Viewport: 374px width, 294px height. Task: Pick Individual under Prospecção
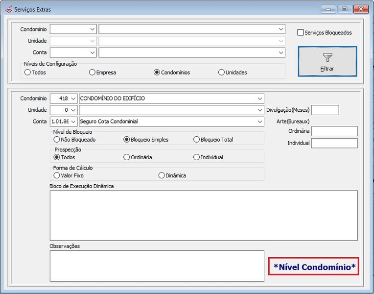[x=197, y=157]
